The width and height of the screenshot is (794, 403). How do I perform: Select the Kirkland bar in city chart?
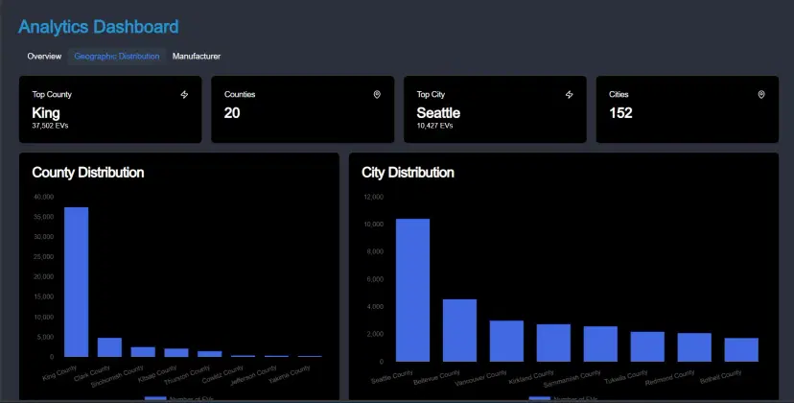pyautogui.click(x=553, y=343)
